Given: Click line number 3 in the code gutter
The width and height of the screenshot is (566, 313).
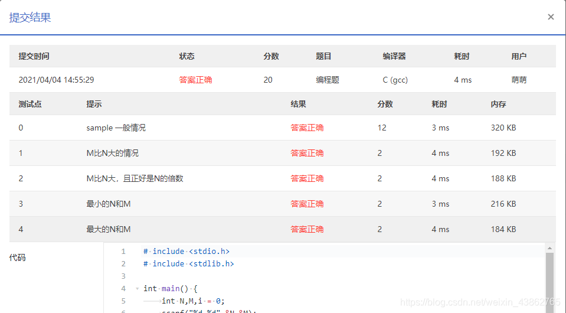Looking at the screenshot, I should [123, 276].
